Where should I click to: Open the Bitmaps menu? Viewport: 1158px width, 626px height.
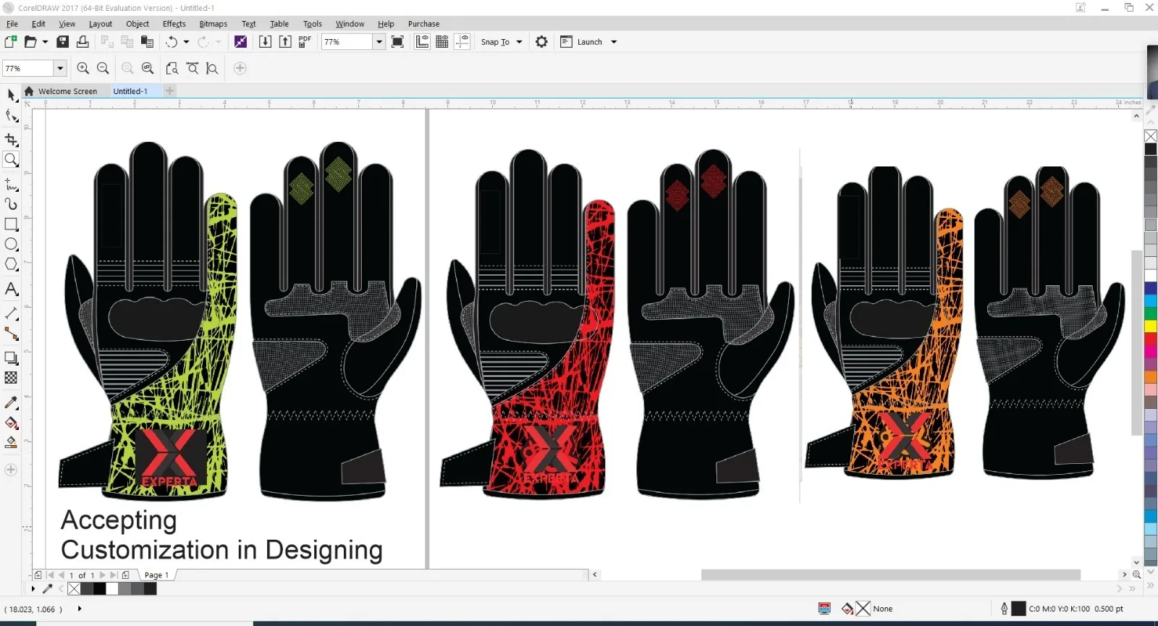pos(214,24)
